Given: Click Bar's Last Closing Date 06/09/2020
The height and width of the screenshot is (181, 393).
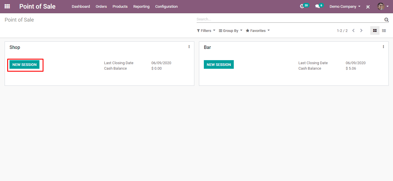Looking at the screenshot, I should coord(356,63).
